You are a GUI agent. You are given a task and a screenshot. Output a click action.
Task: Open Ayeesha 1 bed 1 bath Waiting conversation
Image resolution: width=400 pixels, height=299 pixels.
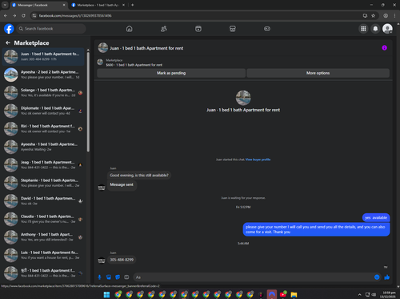click(43, 147)
